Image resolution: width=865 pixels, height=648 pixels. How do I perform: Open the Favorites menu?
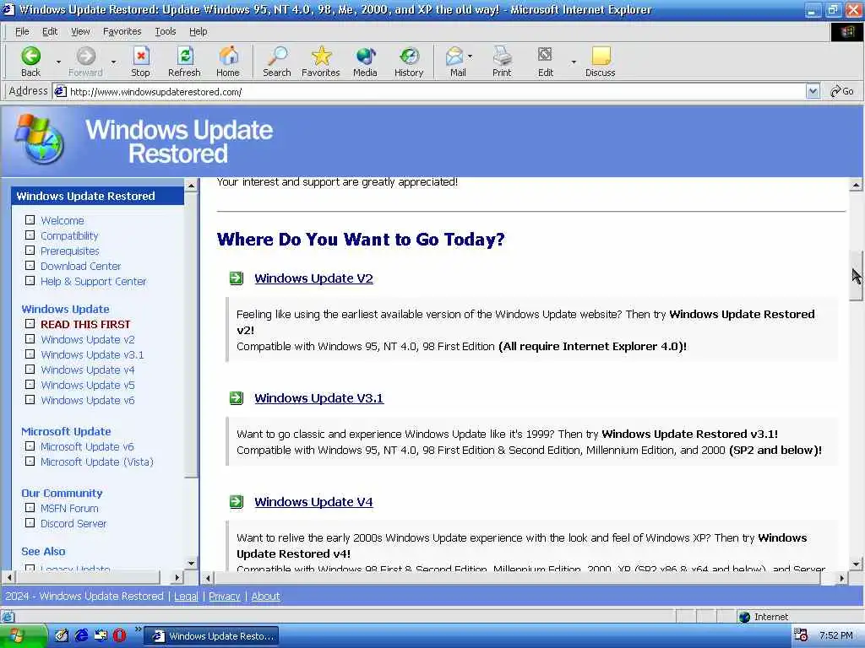122,31
